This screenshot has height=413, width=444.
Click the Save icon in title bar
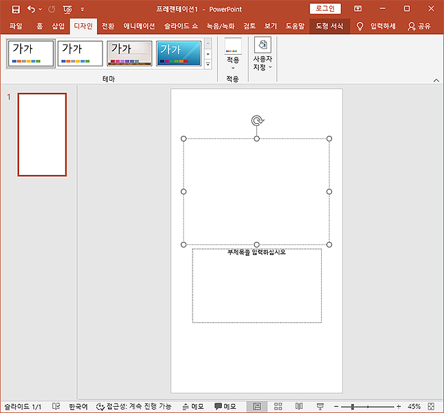16,10
